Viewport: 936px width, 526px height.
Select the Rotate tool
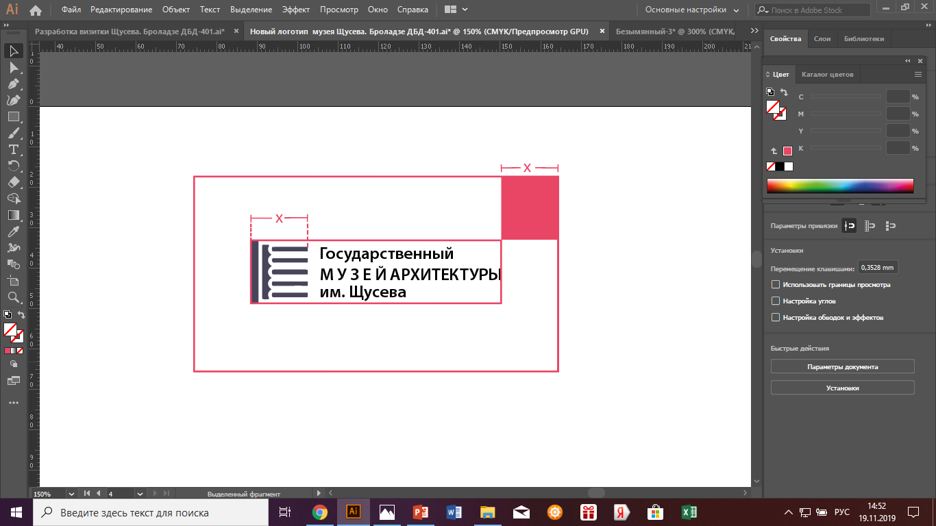click(13, 166)
